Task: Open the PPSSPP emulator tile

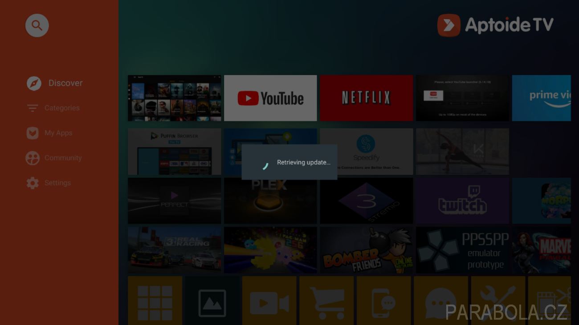Action: [x=462, y=250]
